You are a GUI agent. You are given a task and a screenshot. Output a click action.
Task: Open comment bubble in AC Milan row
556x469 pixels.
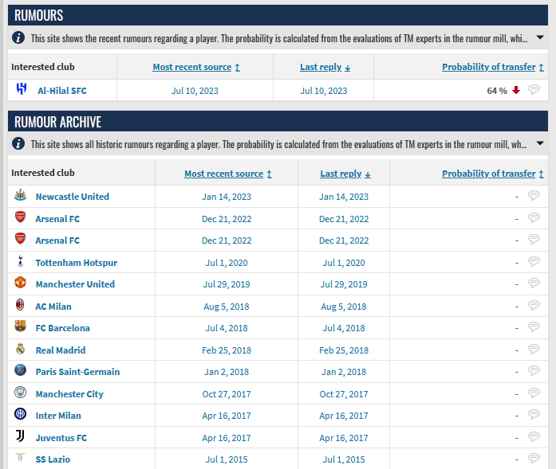click(x=534, y=305)
